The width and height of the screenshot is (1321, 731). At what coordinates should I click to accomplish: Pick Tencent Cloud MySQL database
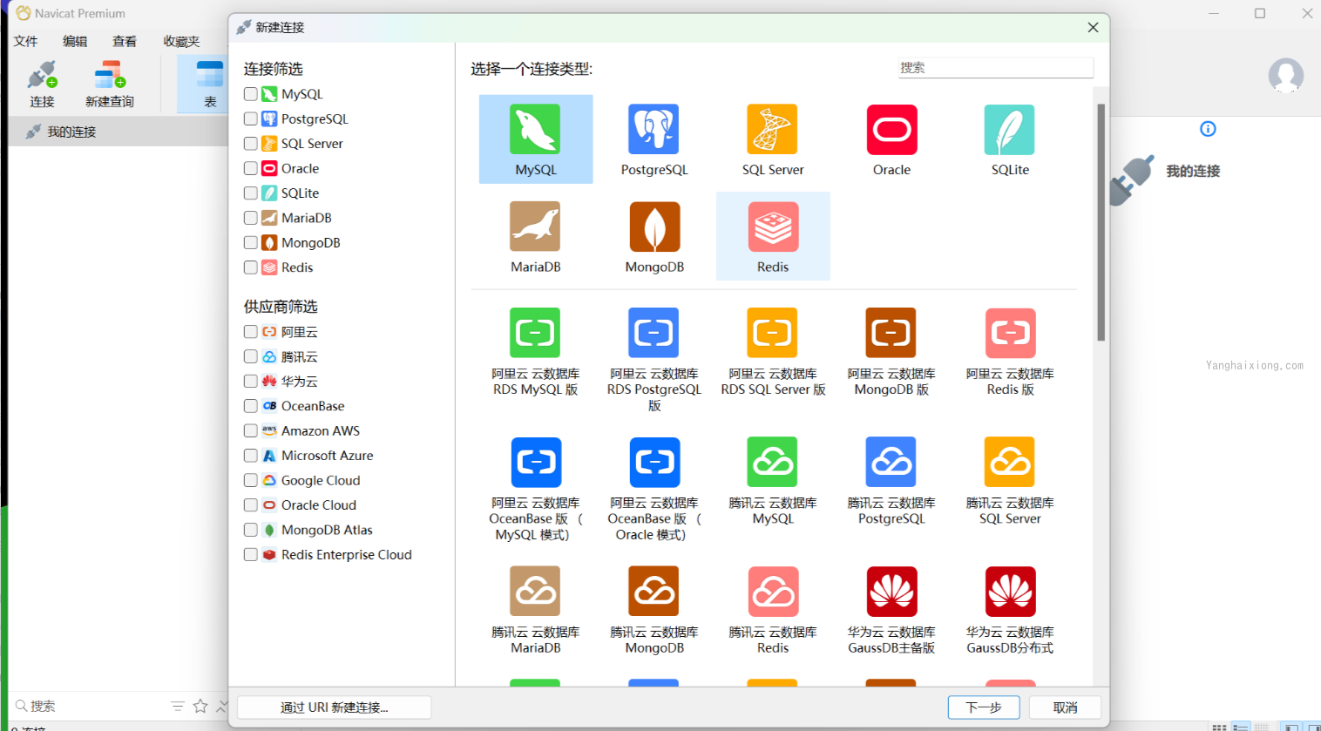click(772, 462)
